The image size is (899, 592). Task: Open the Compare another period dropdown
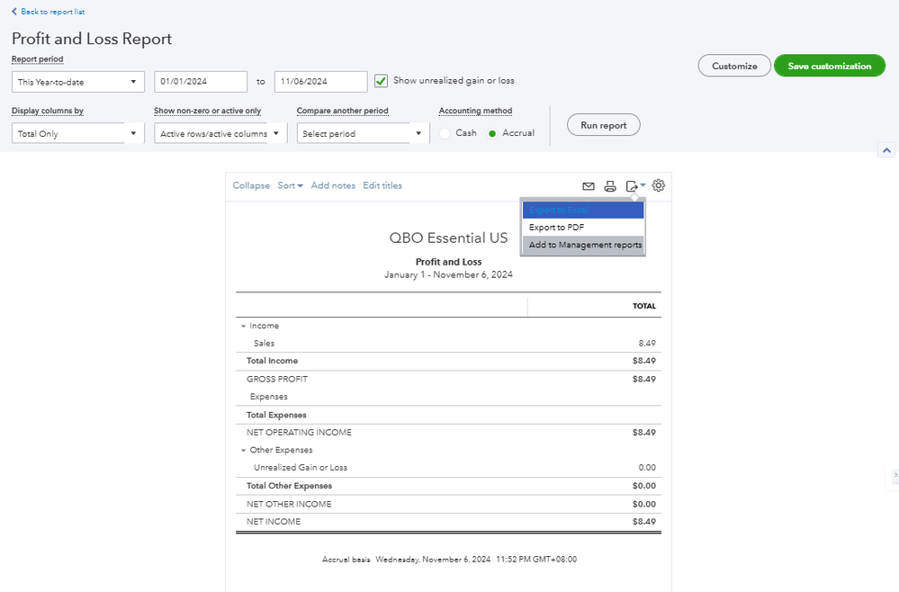pyautogui.click(x=364, y=133)
